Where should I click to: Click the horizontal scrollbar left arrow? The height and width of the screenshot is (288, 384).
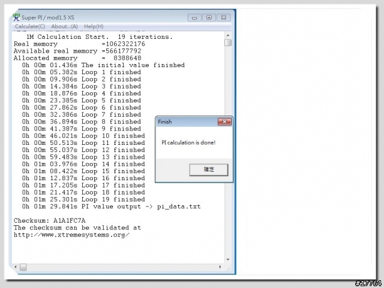(16, 267)
